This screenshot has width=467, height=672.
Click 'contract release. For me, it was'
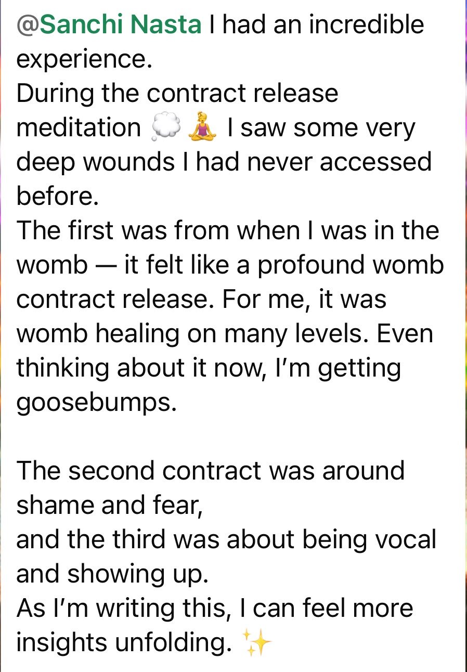click(x=201, y=300)
